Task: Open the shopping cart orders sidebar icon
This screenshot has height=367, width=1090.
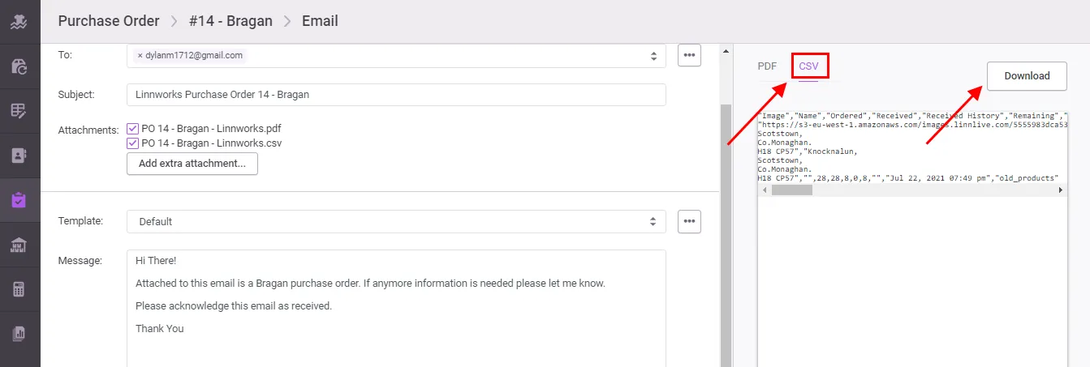Action: pos(19,66)
